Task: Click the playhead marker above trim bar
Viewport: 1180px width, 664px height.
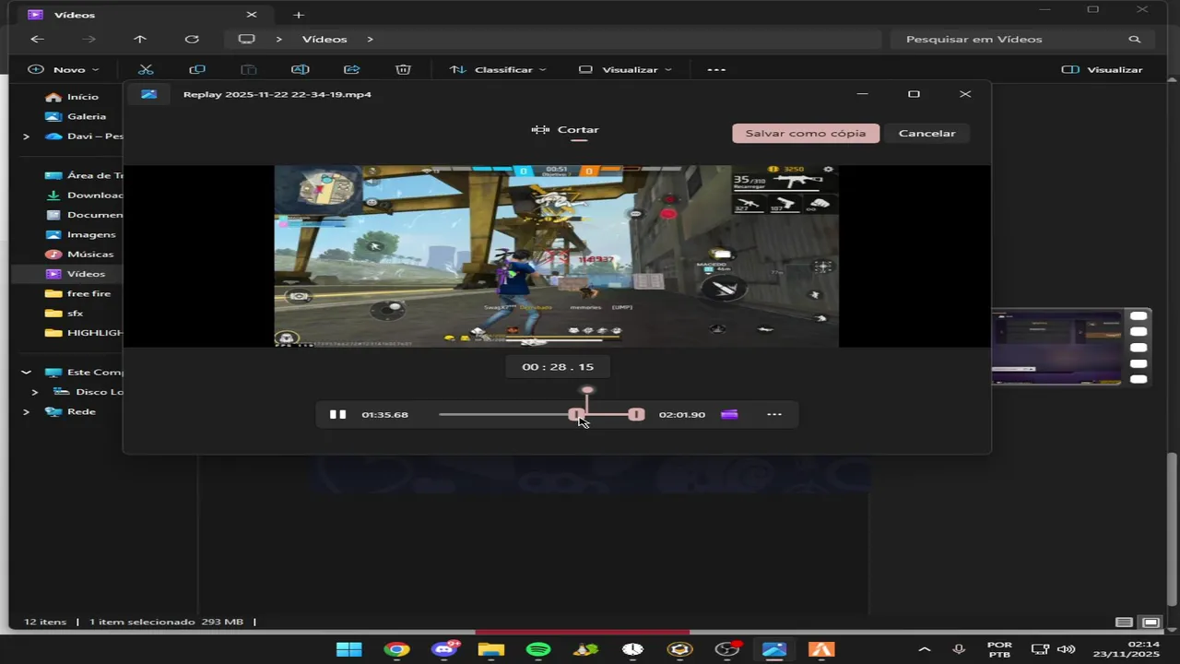Action: [x=587, y=390]
